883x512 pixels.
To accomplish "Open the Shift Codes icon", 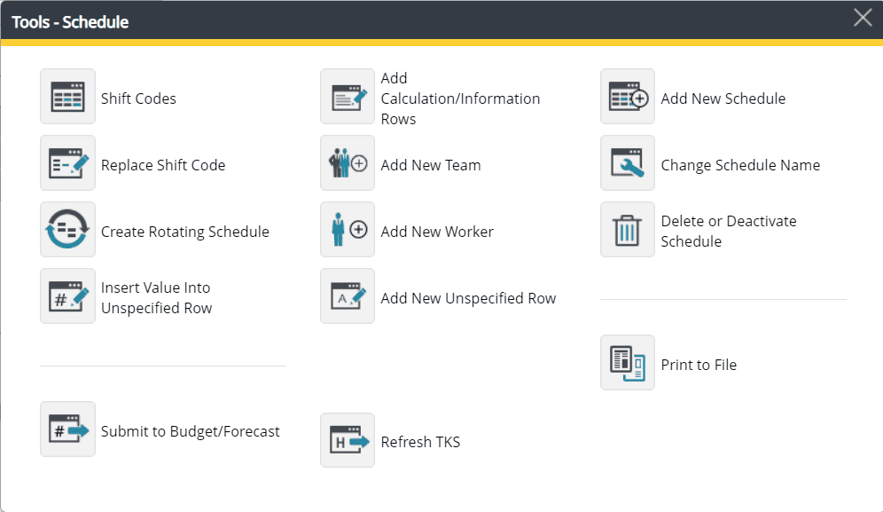I will pyautogui.click(x=67, y=97).
